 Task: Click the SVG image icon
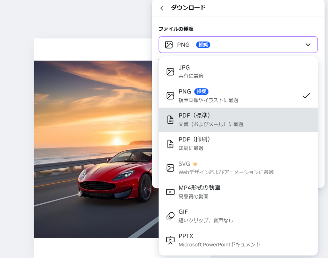click(170, 168)
